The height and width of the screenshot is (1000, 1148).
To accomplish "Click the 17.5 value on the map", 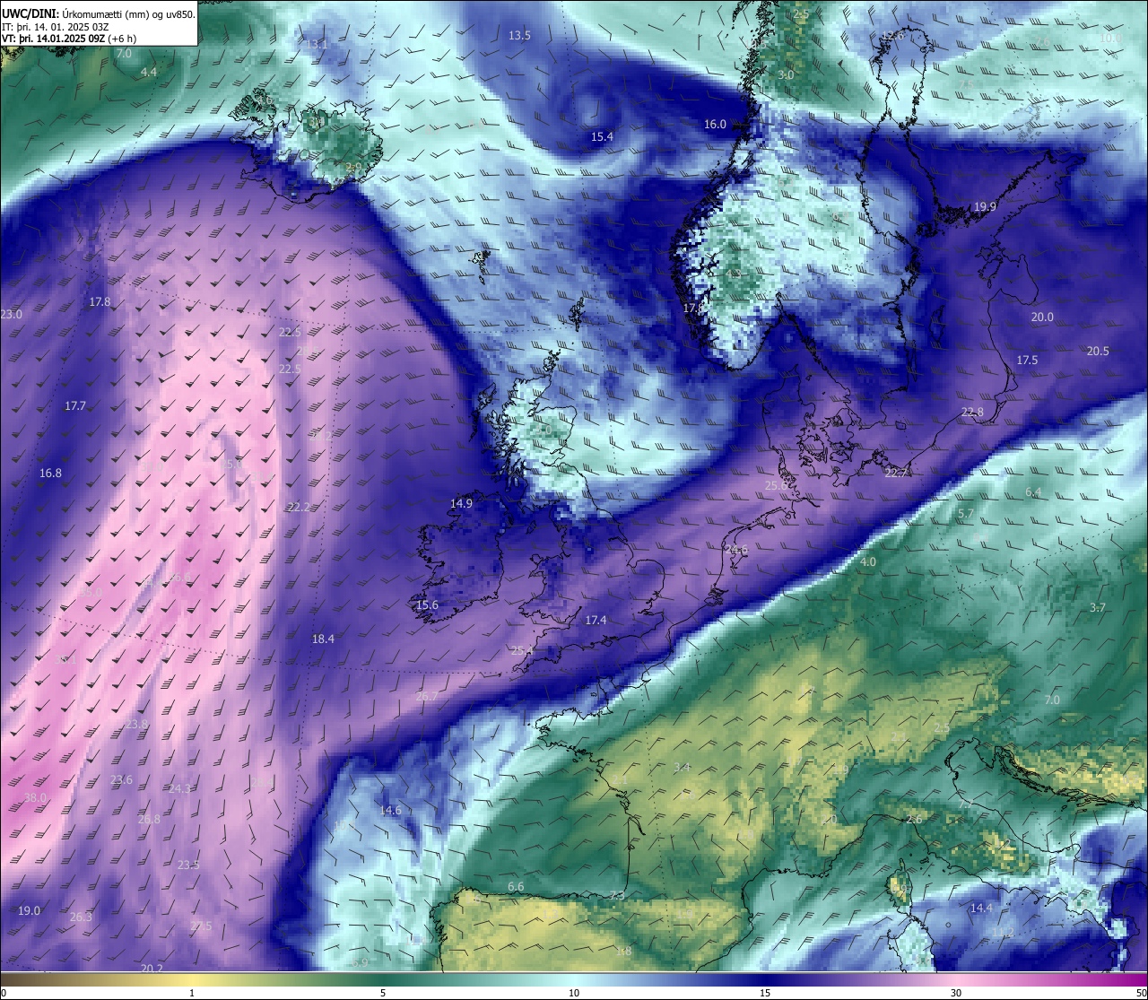I will click(1027, 361).
